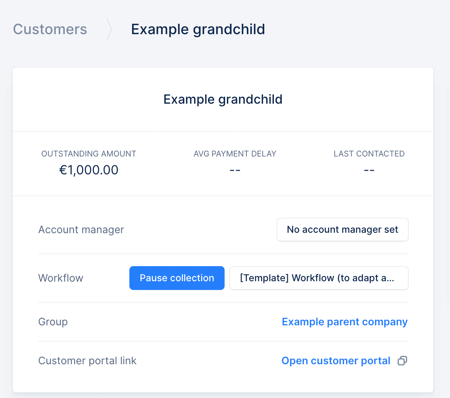Copy the customer portal link icon
This screenshot has width=450, height=398.
point(402,361)
